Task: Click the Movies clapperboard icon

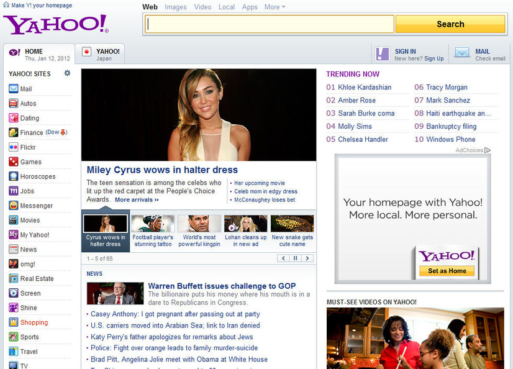Action: 14,220
